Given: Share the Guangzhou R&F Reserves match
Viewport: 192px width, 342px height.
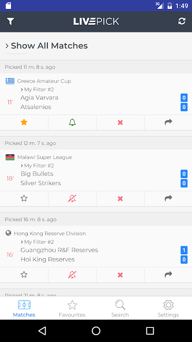Looking at the screenshot, I should click(x=168, y=274).
